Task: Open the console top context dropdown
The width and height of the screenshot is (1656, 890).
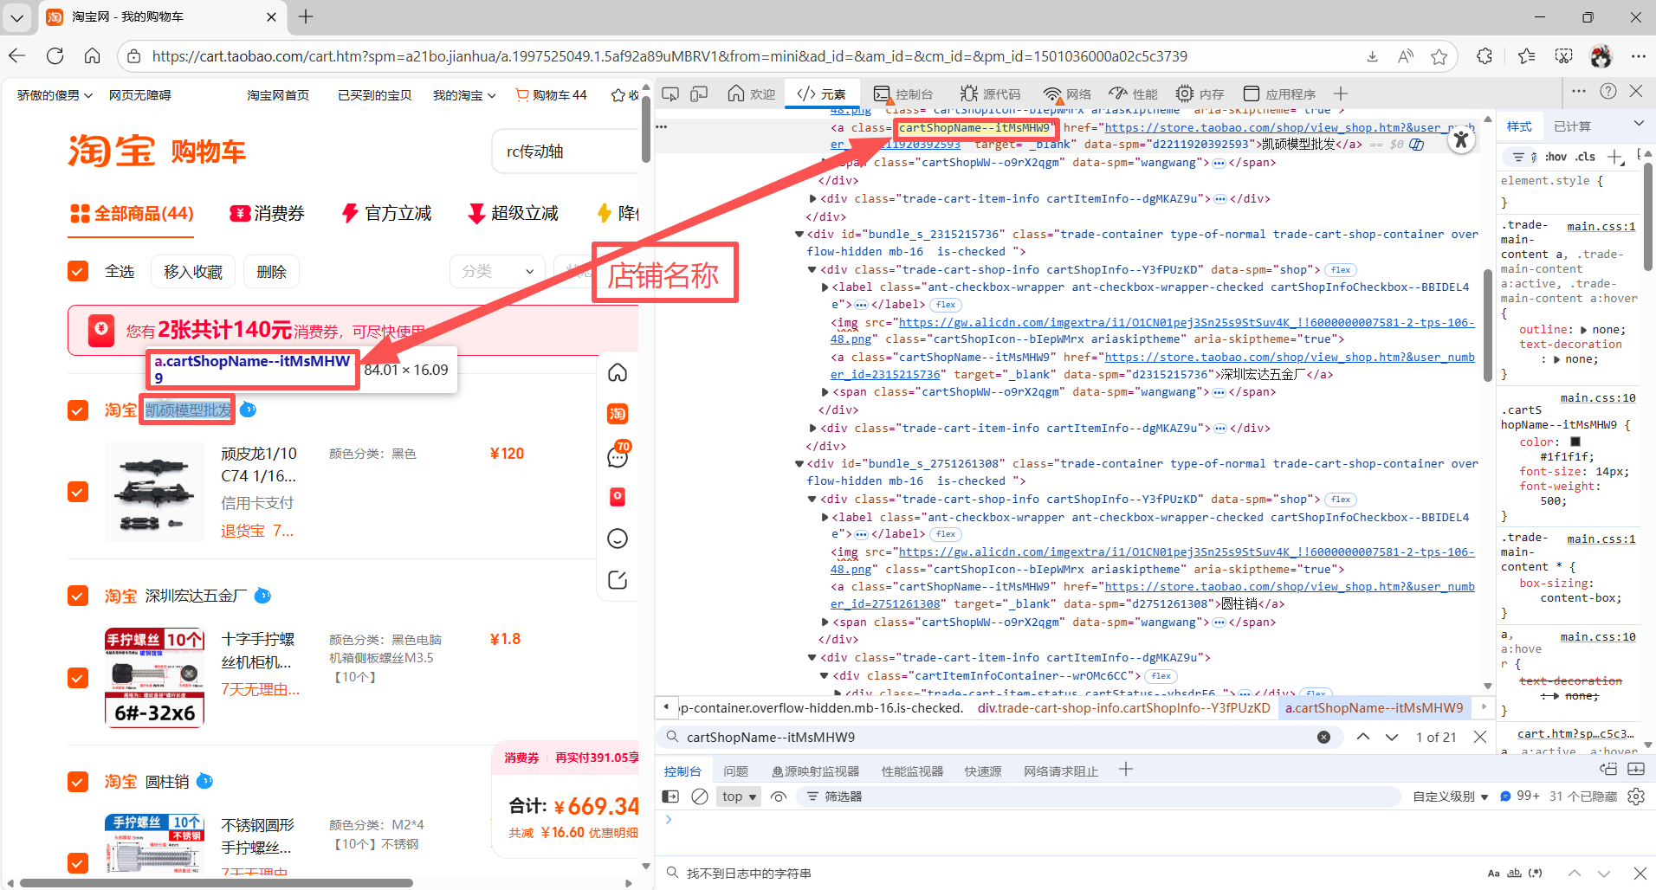Action: click(x=740, y=796)
